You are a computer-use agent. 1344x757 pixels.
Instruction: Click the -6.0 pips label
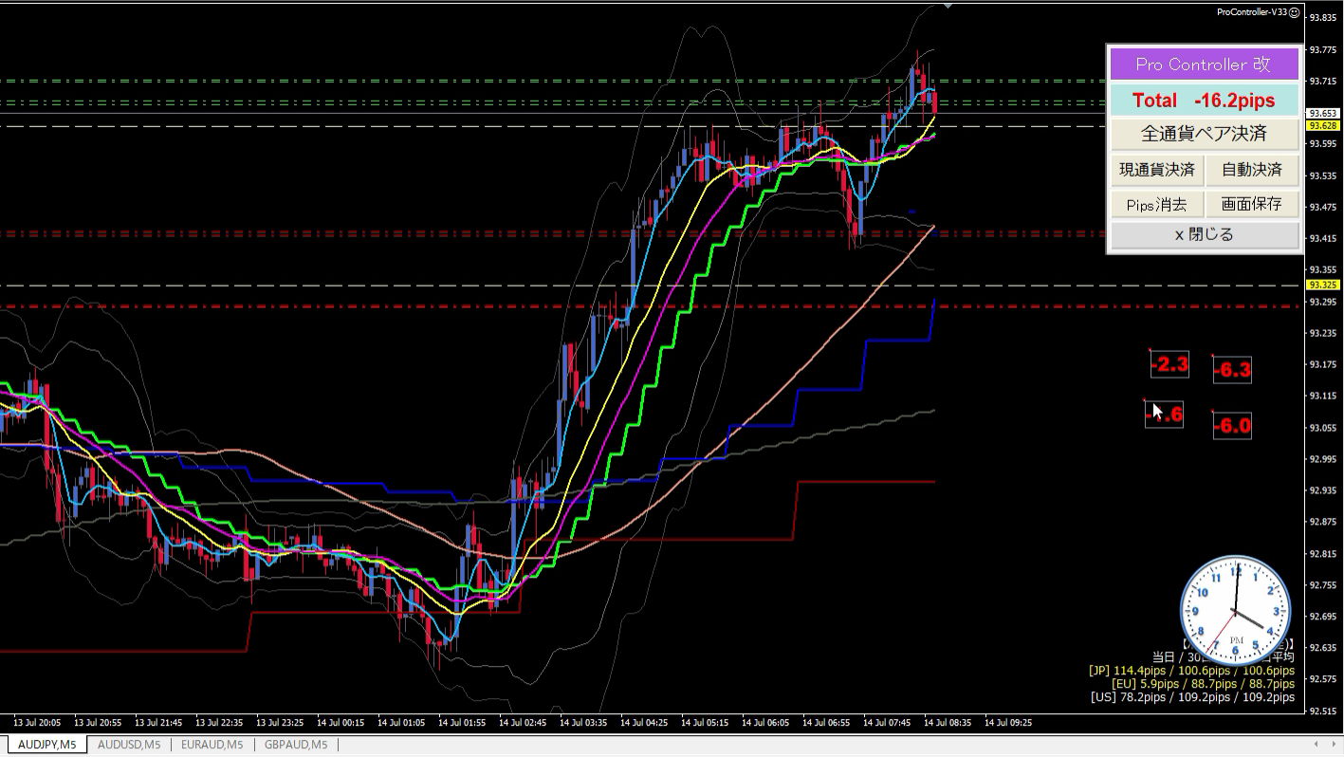(1232, 426)
